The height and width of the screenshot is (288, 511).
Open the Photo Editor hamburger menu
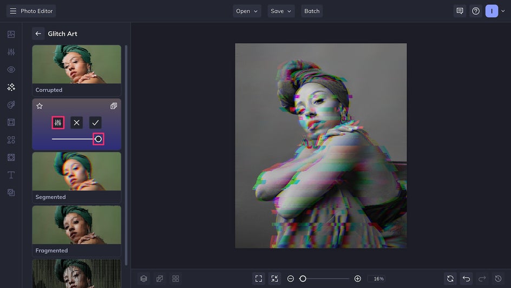click(13, 11)
